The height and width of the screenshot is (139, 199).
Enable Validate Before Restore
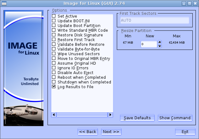click(54, 44)
